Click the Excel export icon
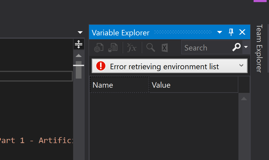This screenshot has height=160, width=269. coord(165,48)
